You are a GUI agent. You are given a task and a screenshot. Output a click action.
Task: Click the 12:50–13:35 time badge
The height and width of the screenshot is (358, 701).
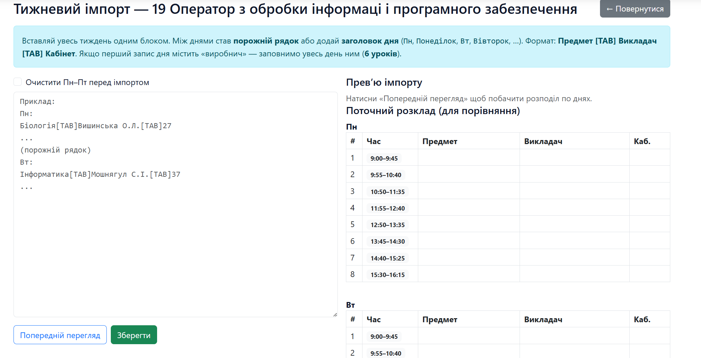[387, 225]
